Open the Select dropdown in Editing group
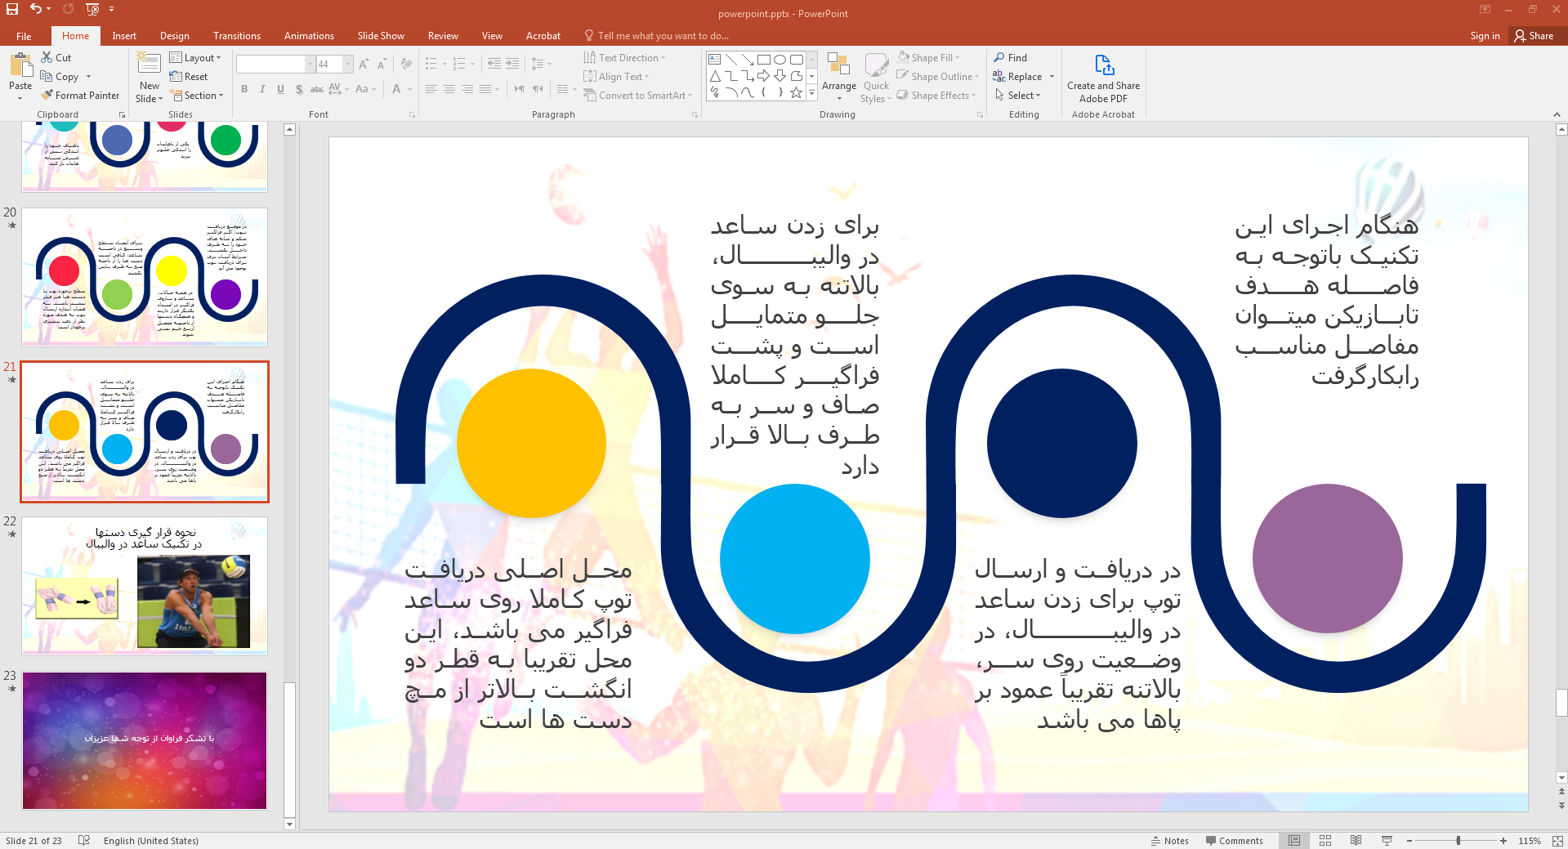The image size is (1568, 849). pyautogui.click(x=1018, y=95)
